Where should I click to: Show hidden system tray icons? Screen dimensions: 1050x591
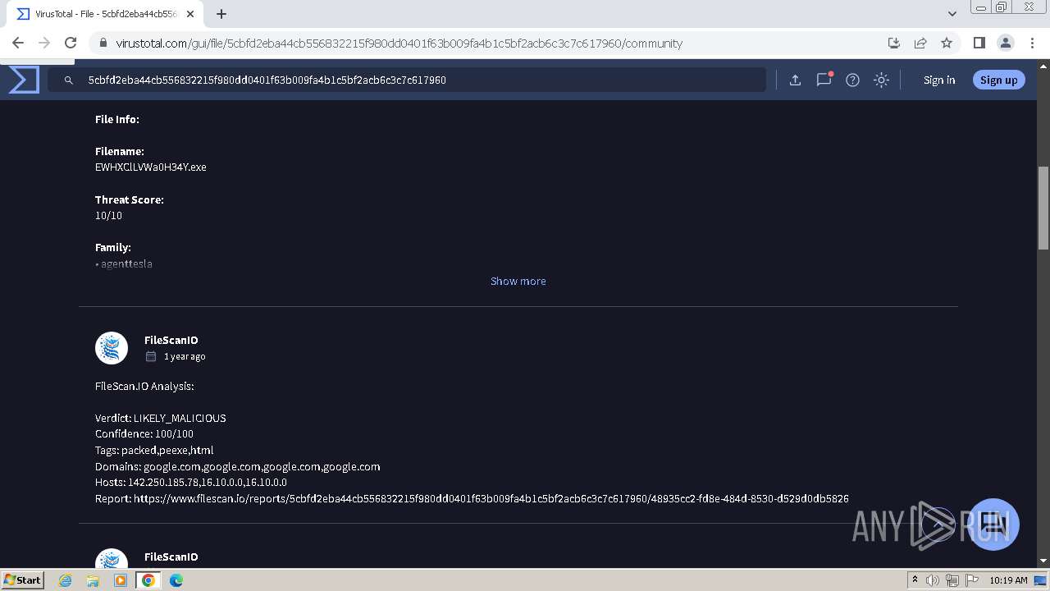coord(915,580)
